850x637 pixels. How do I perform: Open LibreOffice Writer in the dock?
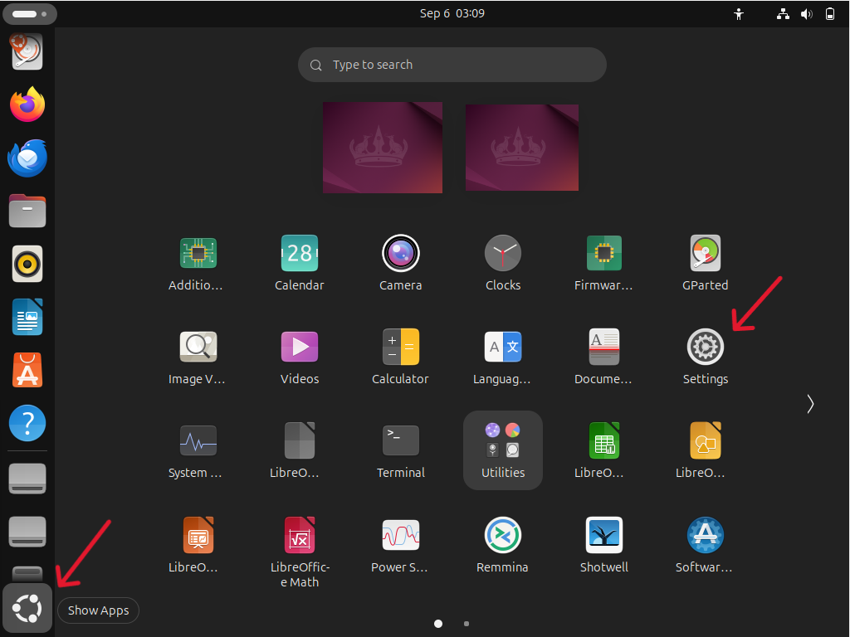click(x=27, y=317)
